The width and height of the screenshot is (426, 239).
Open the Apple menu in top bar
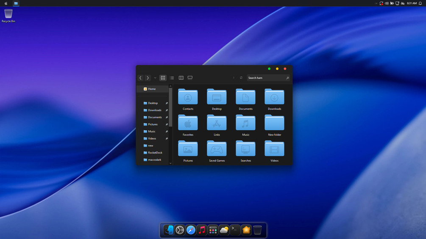click(6, 3)
